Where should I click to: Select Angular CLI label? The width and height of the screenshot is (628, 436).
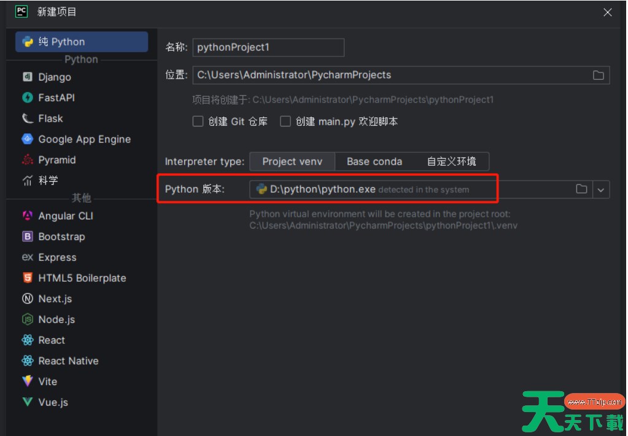pos(66,216)
